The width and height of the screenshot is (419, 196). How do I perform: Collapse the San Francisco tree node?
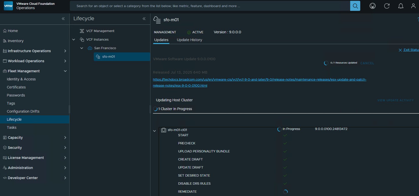click(x=82, y=48)
